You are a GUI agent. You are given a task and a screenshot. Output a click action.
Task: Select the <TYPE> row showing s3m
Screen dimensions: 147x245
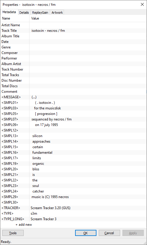73,213
